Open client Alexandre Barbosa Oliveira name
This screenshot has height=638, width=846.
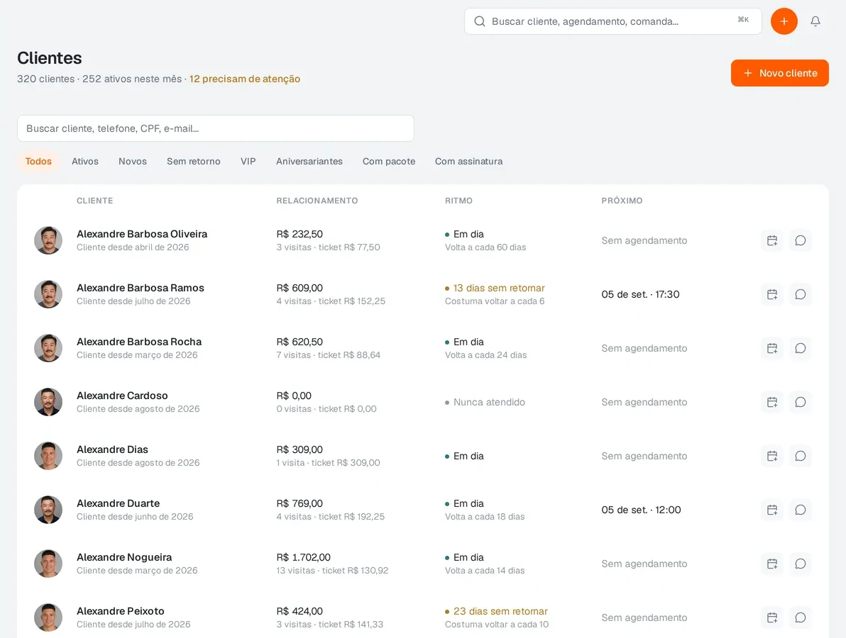(x=142, y=234)
